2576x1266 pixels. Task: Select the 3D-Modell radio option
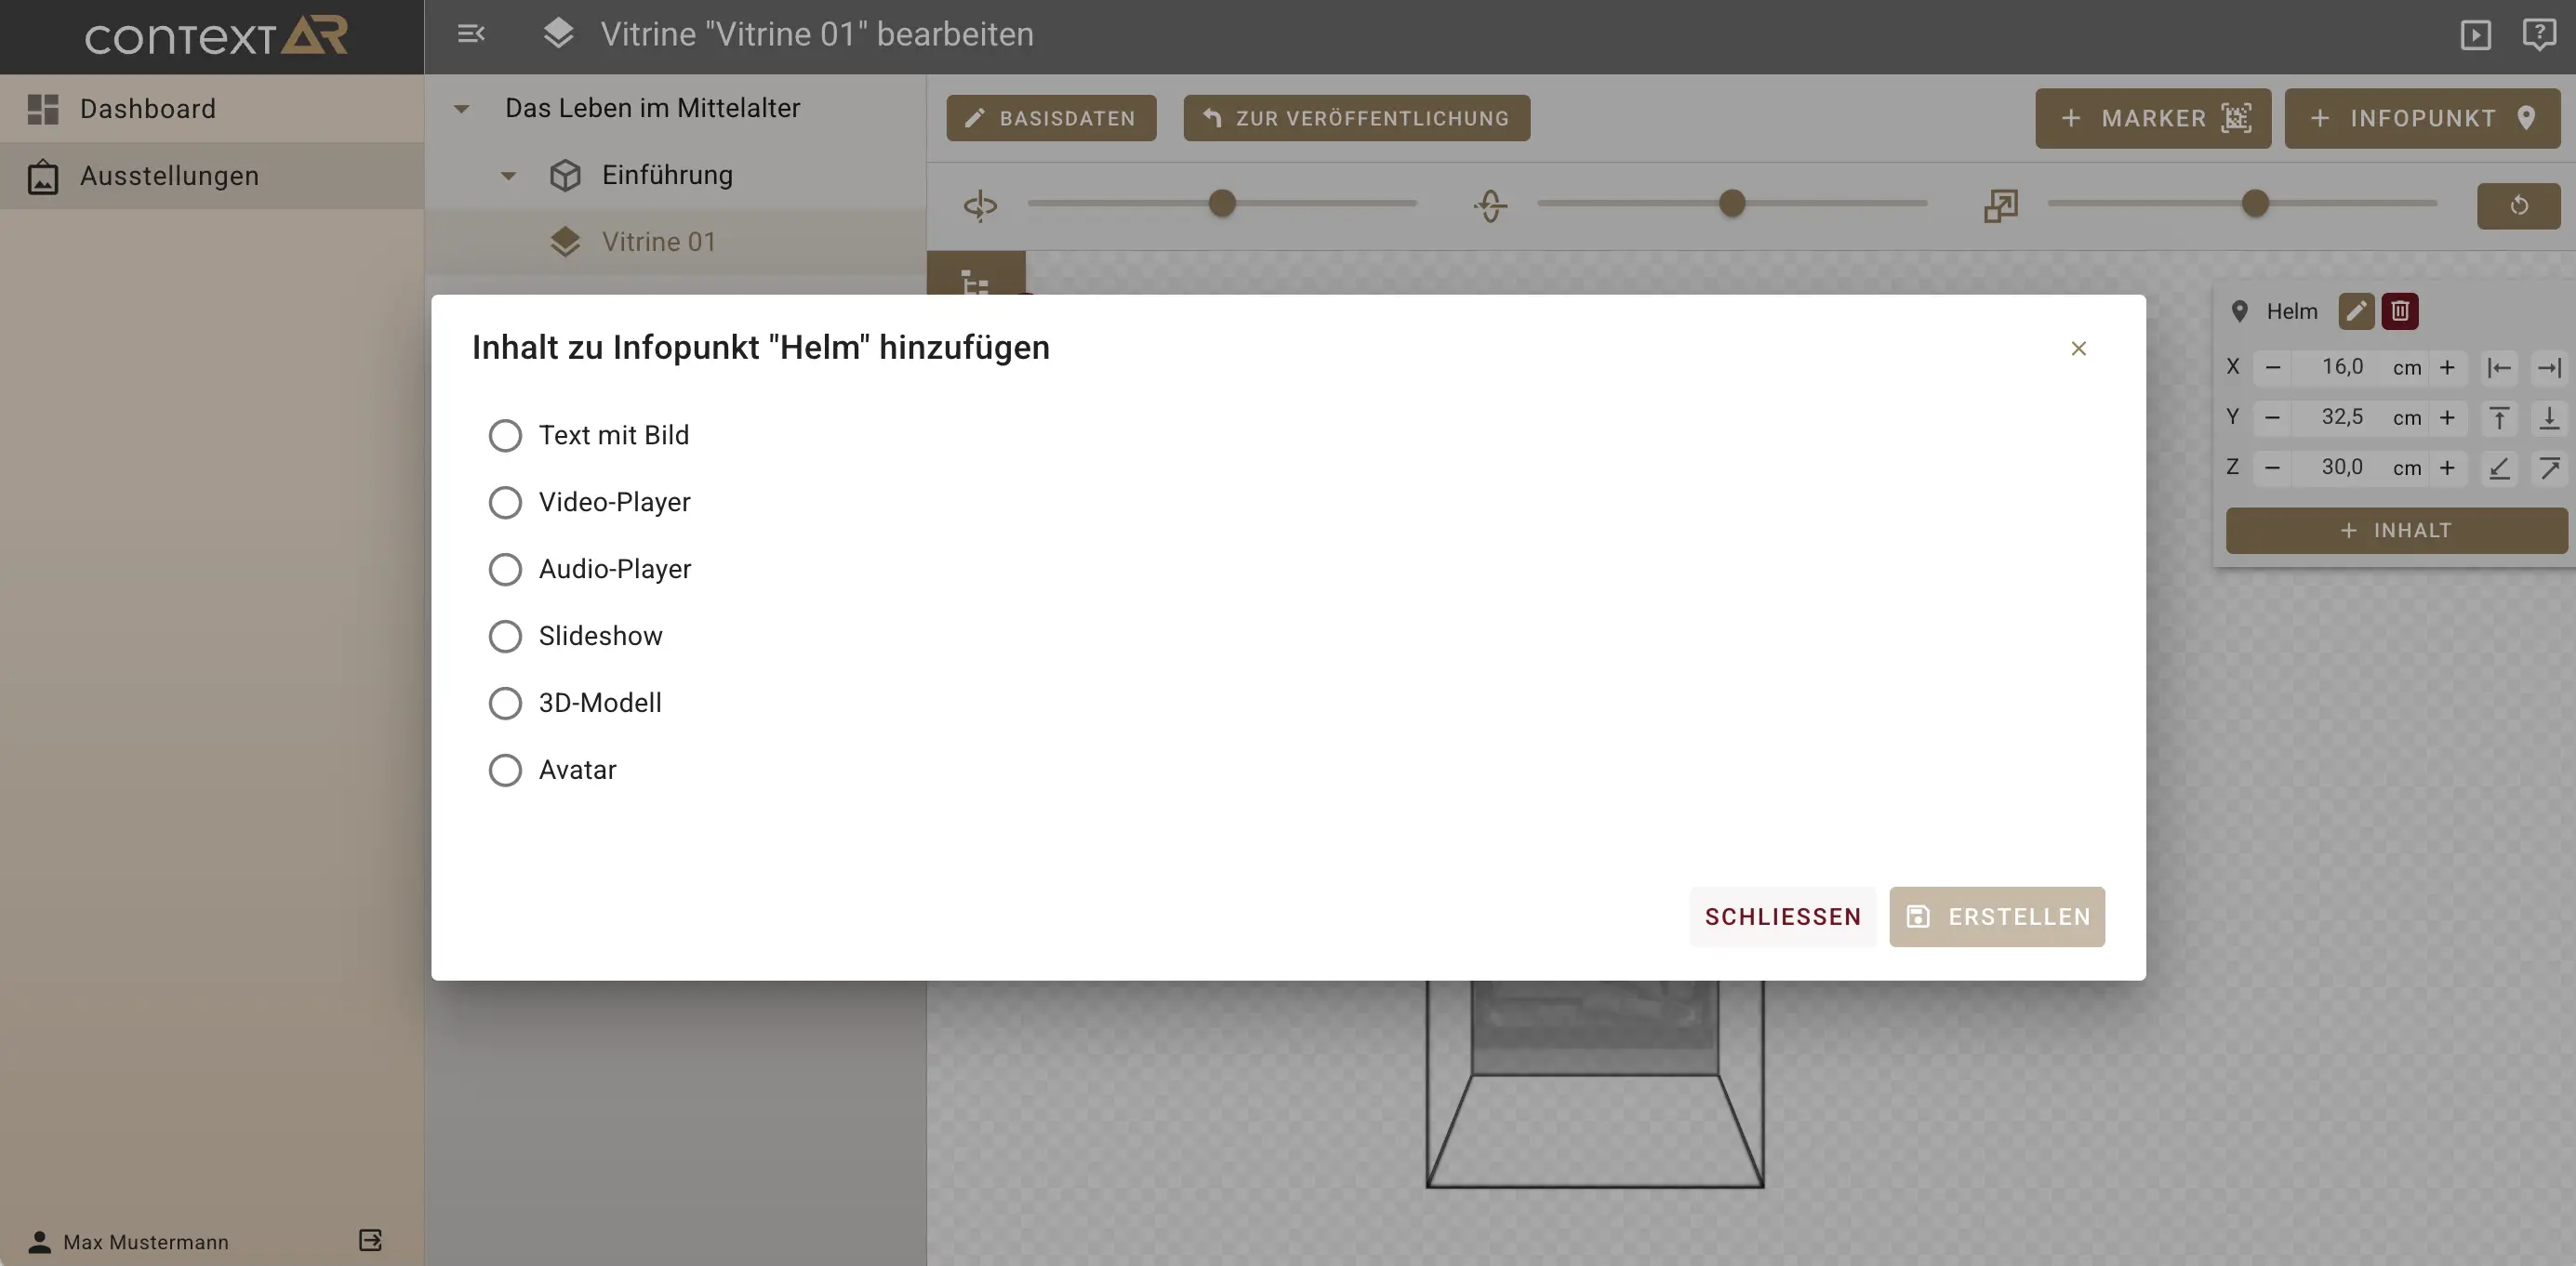pyautogui.click(x=505, y=704)
